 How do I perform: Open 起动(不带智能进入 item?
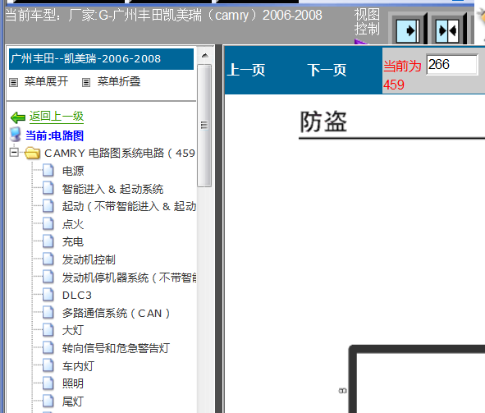[129, 206]
